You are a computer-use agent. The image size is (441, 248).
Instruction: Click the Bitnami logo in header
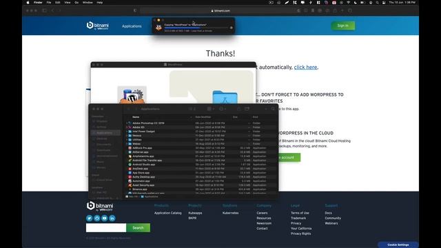98,25
